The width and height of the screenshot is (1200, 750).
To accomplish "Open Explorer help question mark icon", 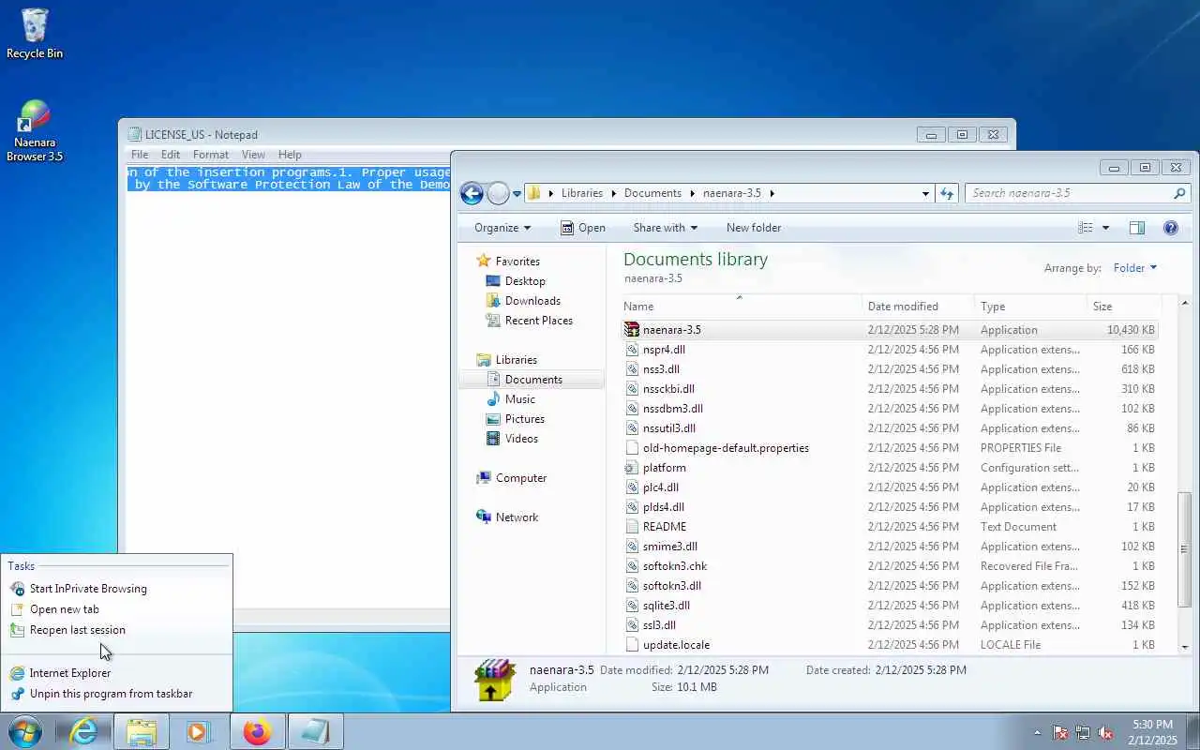I will (x=1170, y=228).
